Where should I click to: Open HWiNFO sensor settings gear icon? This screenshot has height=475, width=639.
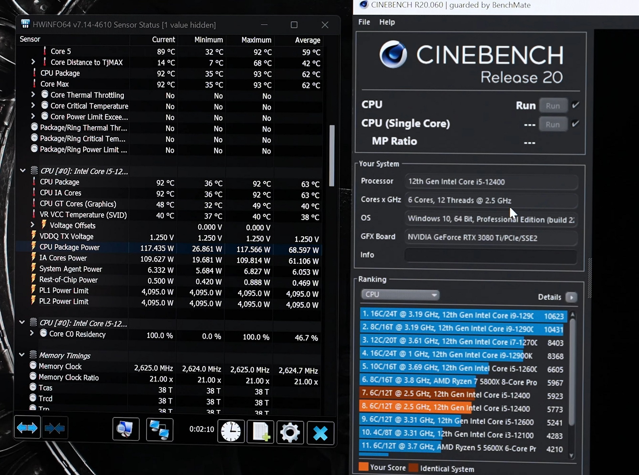click(x=290, y=432)
